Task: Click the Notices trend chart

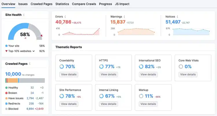Action: 191,32
